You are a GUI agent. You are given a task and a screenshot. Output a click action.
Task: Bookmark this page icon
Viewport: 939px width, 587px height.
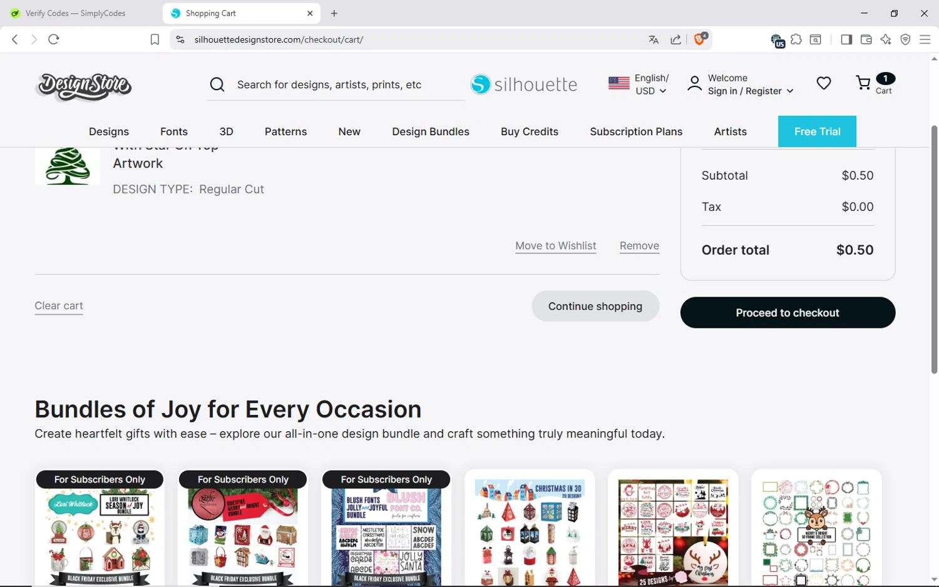point(155,39)
